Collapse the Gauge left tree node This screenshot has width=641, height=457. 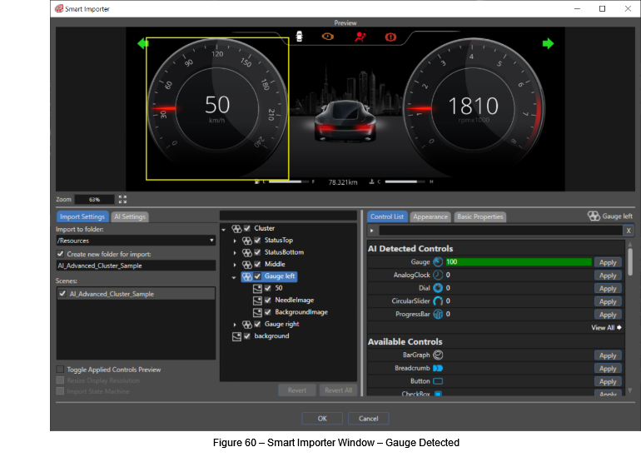point(234,277)
